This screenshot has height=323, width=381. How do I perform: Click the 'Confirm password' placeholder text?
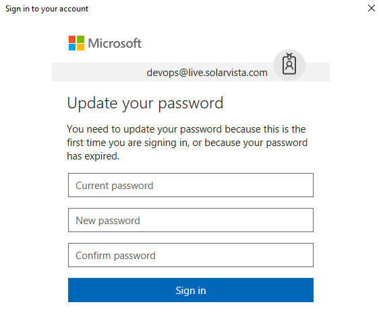115,256
